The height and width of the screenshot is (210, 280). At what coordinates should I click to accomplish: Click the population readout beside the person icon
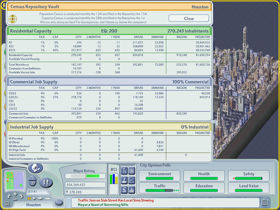pyautogui.click(x=85, y=192)
